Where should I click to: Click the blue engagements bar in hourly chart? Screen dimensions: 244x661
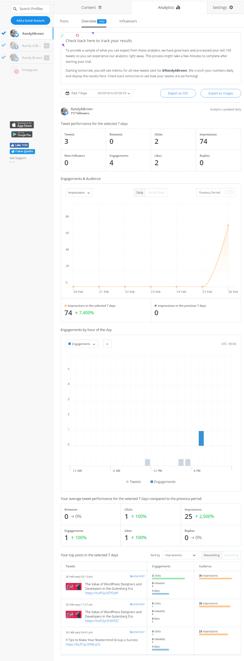[201, 438]
